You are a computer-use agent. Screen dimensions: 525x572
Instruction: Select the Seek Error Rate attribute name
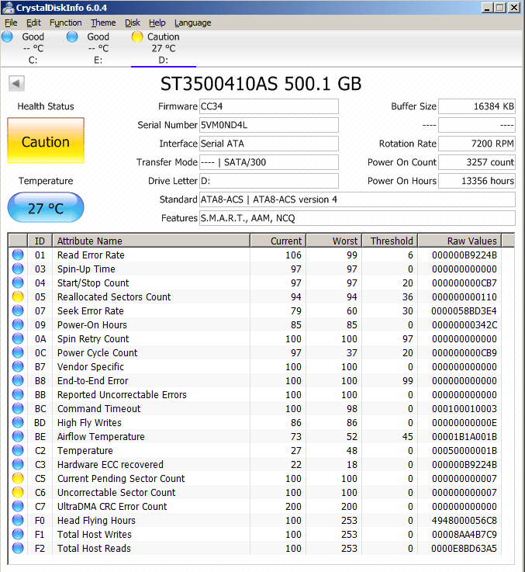91,310
